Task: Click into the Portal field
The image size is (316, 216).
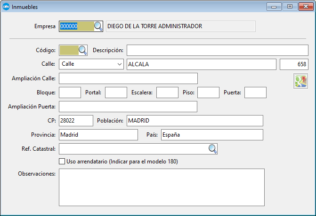Action: (116, 93)
